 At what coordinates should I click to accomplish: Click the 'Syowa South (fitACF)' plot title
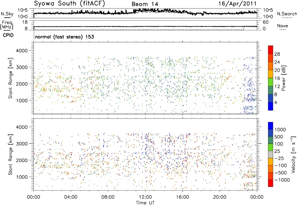point(69,4)
